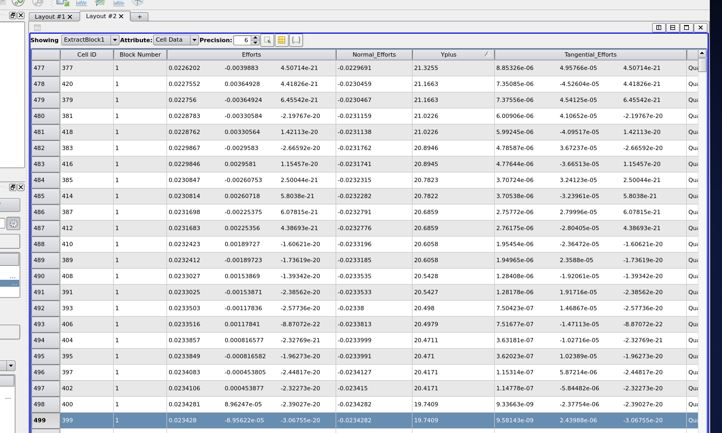Select row 477 header

pyautogui.click(x=45, y=68)
